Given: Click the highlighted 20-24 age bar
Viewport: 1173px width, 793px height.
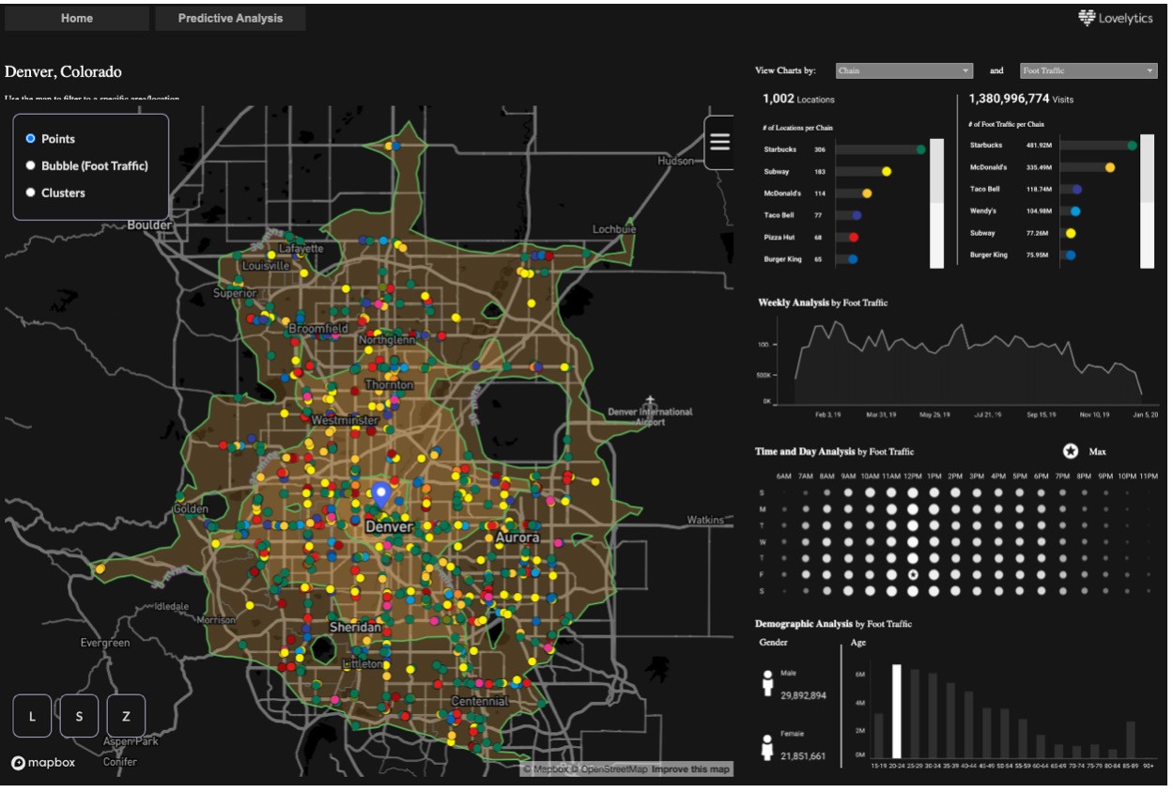Looking at the screenshot, I should 896,710.
